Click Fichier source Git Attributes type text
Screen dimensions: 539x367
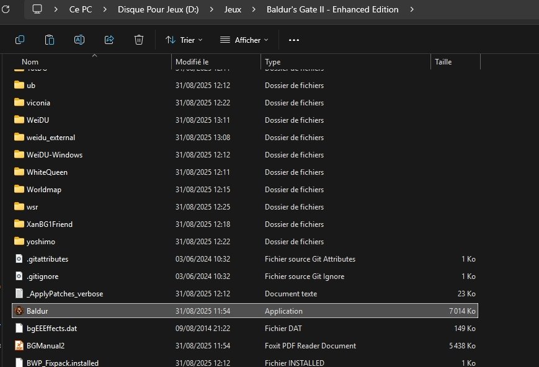[x=310, y=259]
